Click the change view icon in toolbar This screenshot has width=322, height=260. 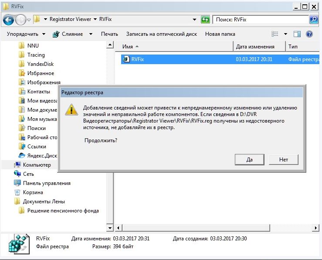point(275,34)
